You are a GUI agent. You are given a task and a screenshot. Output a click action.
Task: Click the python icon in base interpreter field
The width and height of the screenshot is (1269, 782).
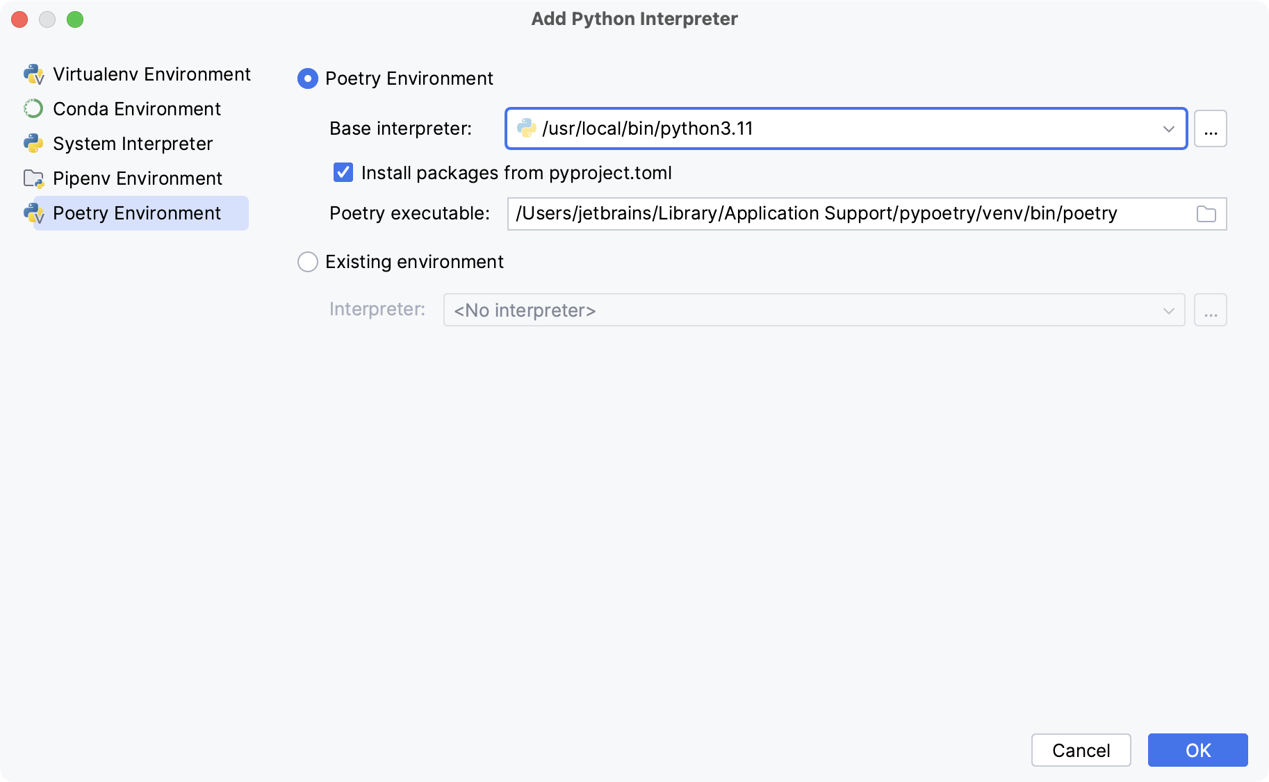click(x=527, y=128)
